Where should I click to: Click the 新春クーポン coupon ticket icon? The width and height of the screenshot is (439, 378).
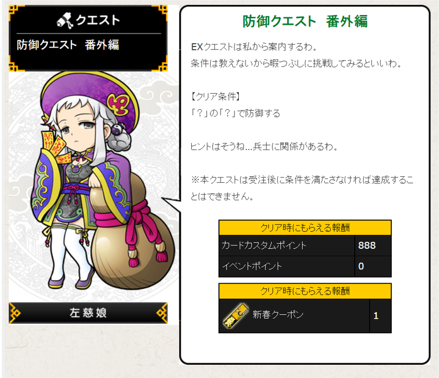coord(236,316)
